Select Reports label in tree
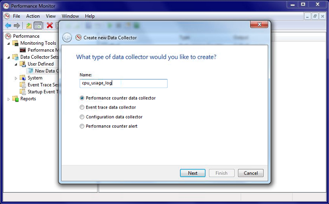This screenshot has width=329, height=204. click(28, 99)
